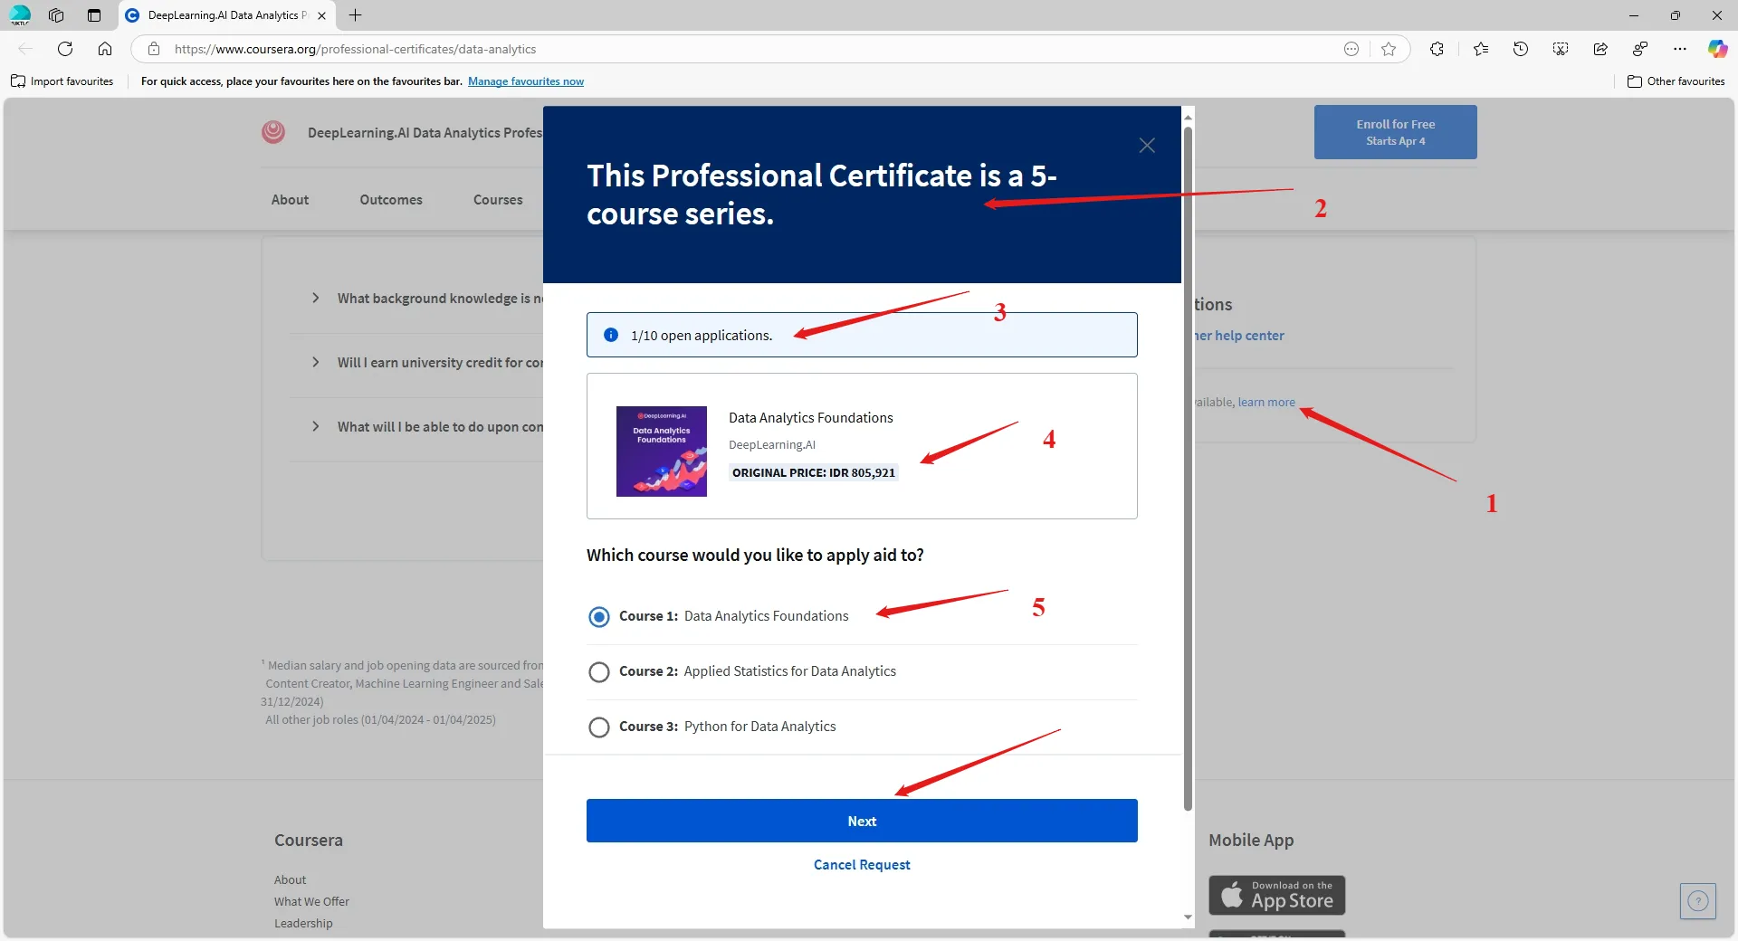
Task: Switch to the Courses tab
Action: (x=498, y=200)
